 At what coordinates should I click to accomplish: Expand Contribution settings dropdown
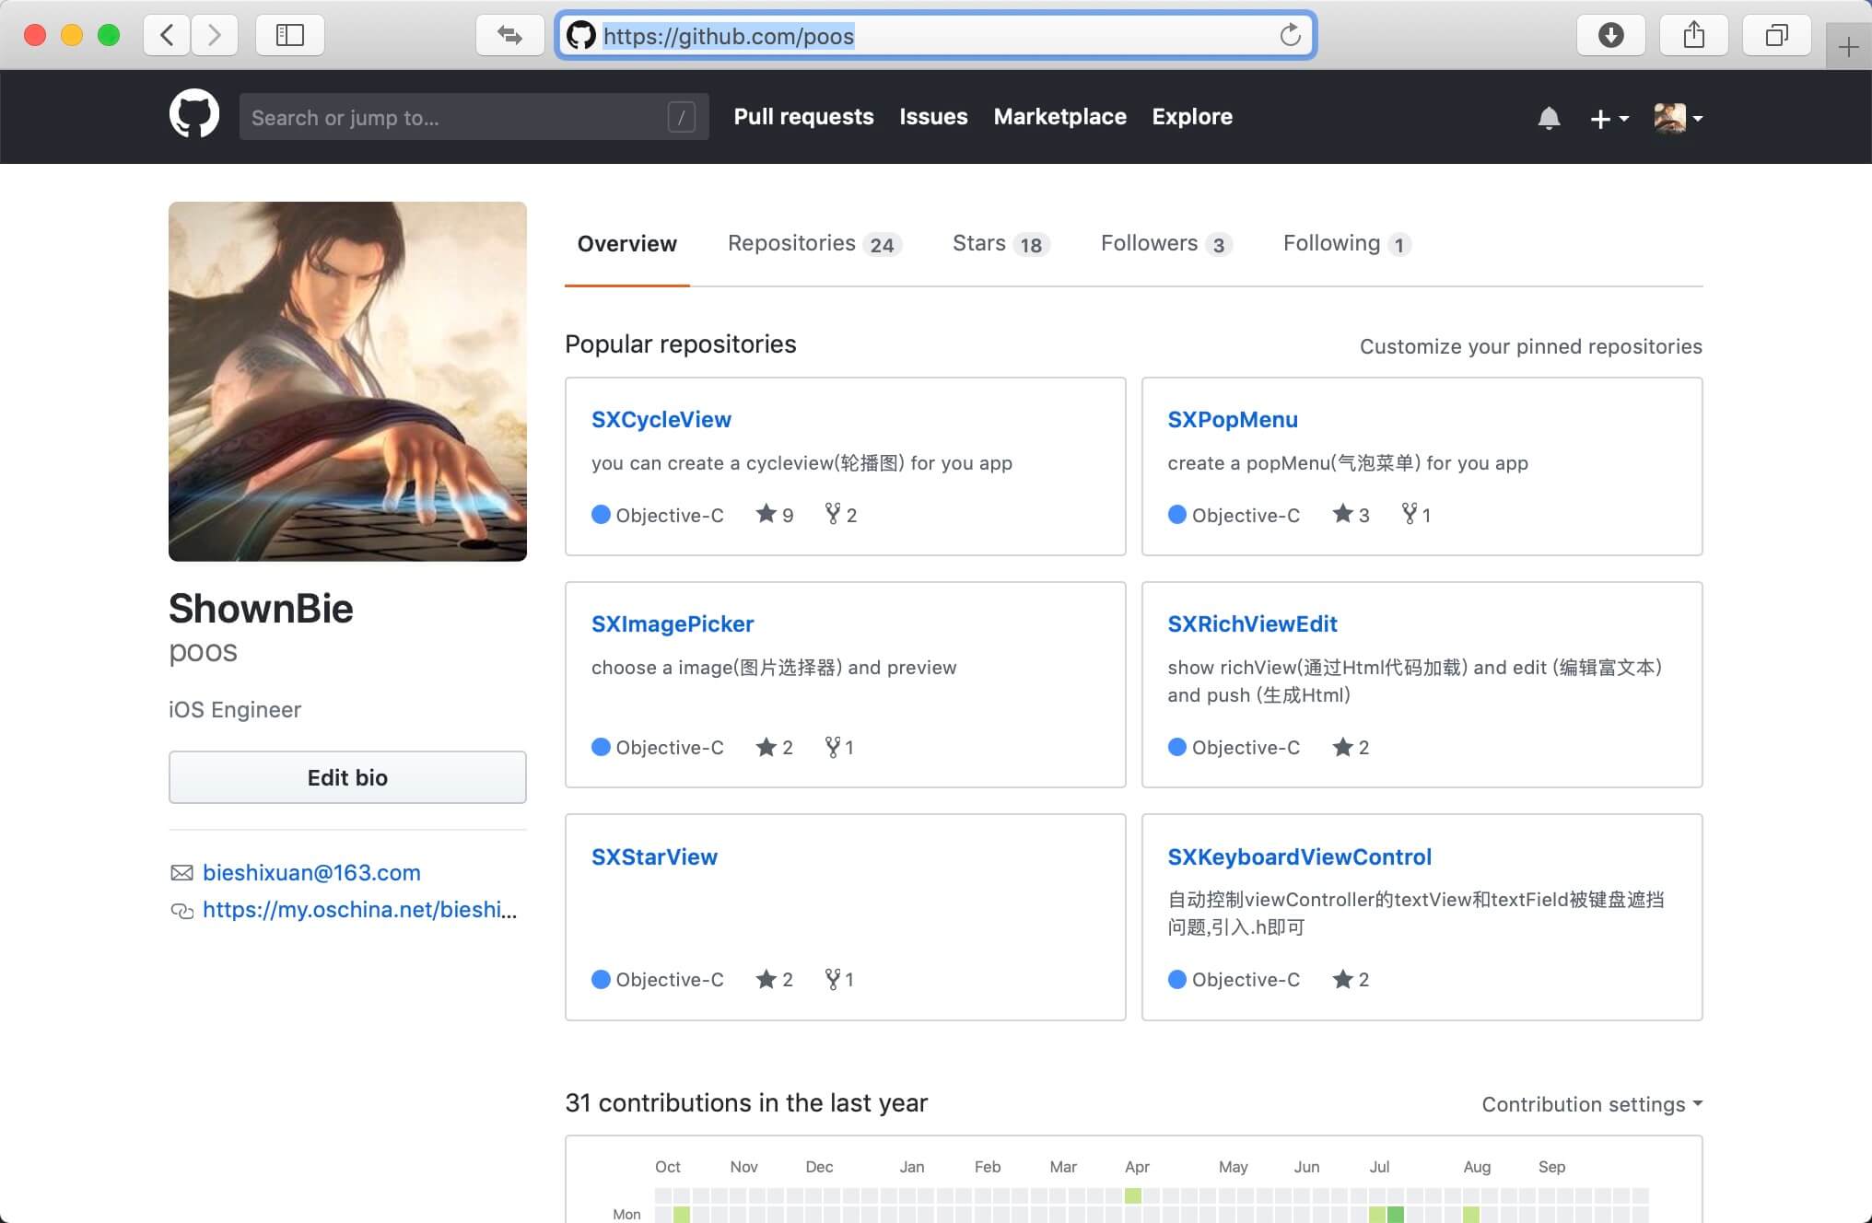point(1592,1104)
